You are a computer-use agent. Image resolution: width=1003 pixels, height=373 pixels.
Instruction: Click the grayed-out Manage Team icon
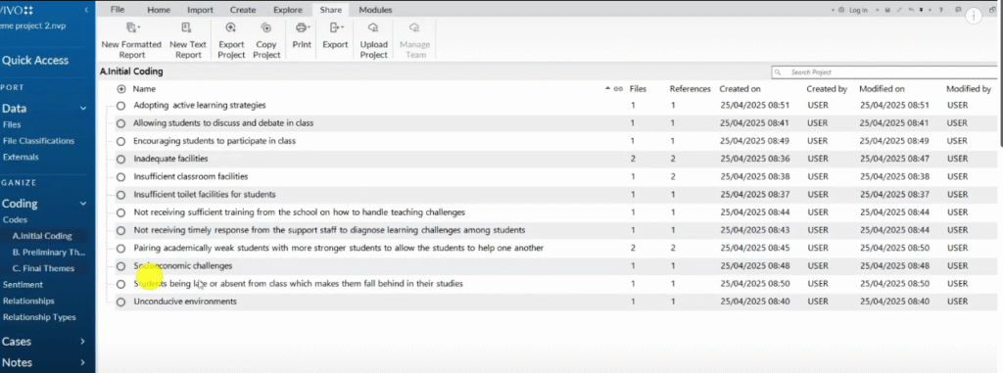[x=414, y=27]
